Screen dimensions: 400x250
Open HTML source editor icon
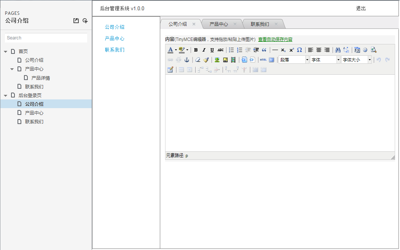click(x=263, y=60)
